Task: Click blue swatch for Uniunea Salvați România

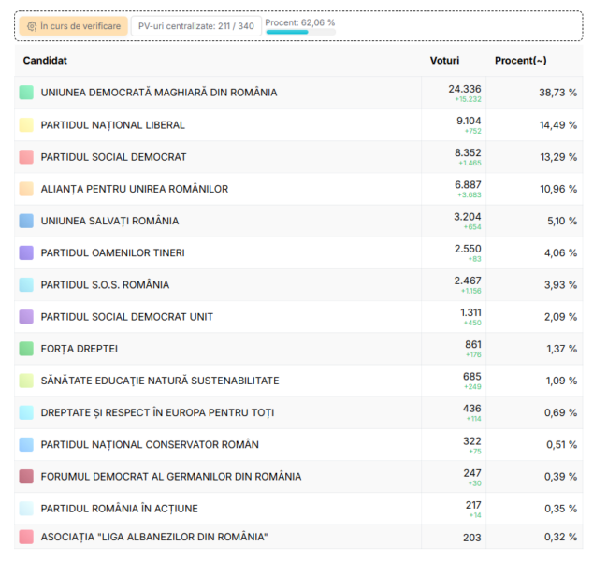Action: [x=26, y=222]
